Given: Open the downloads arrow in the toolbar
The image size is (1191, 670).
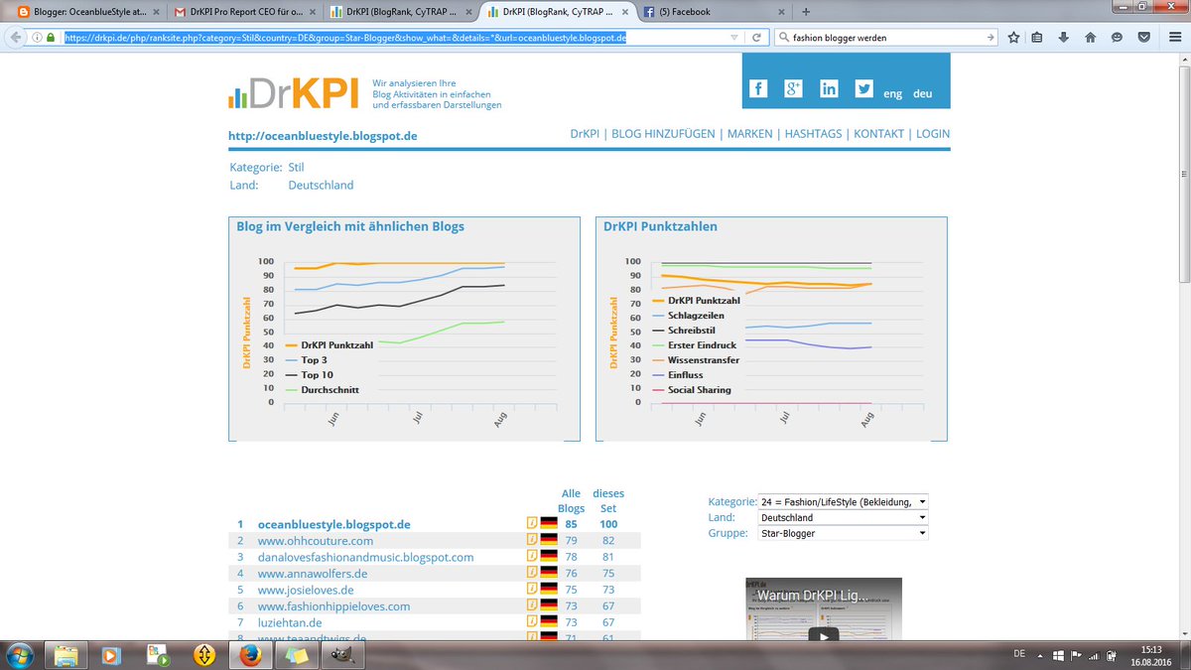Looking at the screenshot, I should (1064, 35).
